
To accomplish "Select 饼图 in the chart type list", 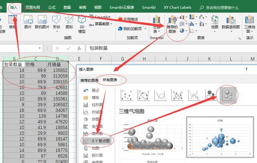I will pyautogui.click(x=92, y=119).
